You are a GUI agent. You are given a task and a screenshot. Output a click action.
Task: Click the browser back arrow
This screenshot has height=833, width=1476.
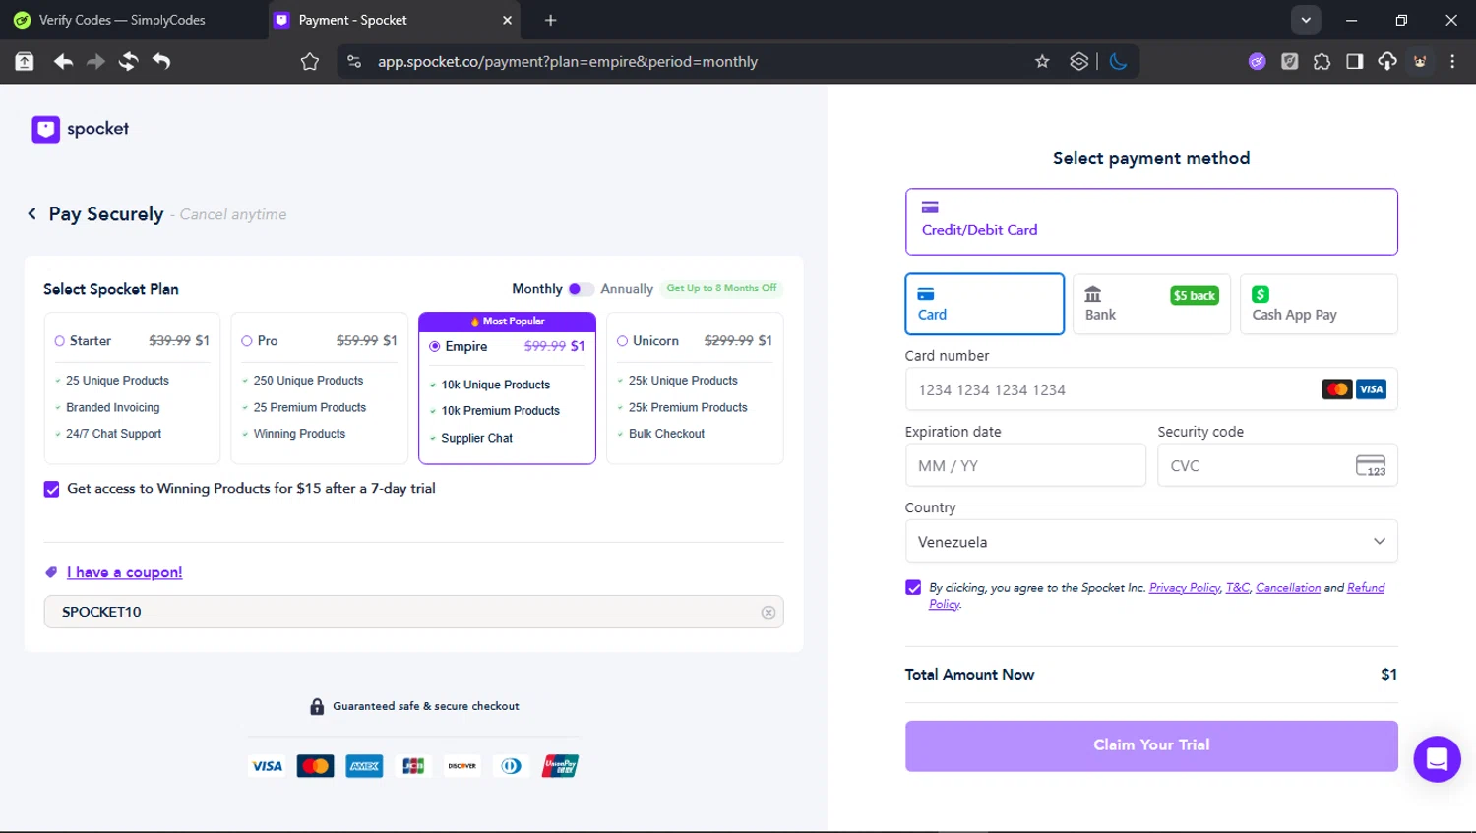[x=63, y=61]
